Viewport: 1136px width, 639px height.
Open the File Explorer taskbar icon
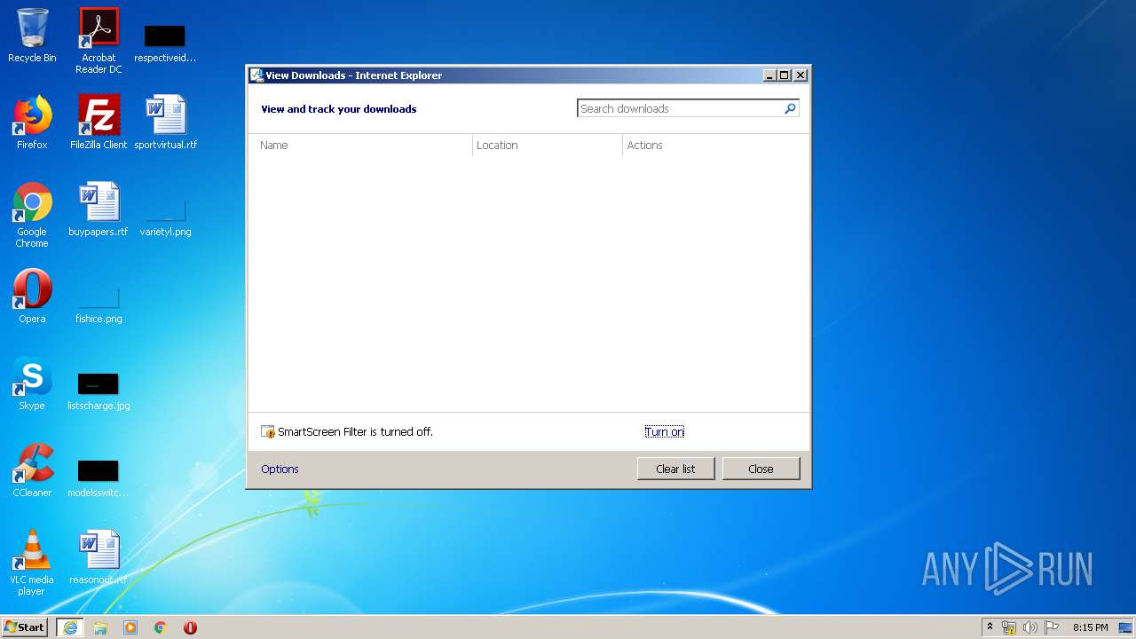tap(100, 627)
